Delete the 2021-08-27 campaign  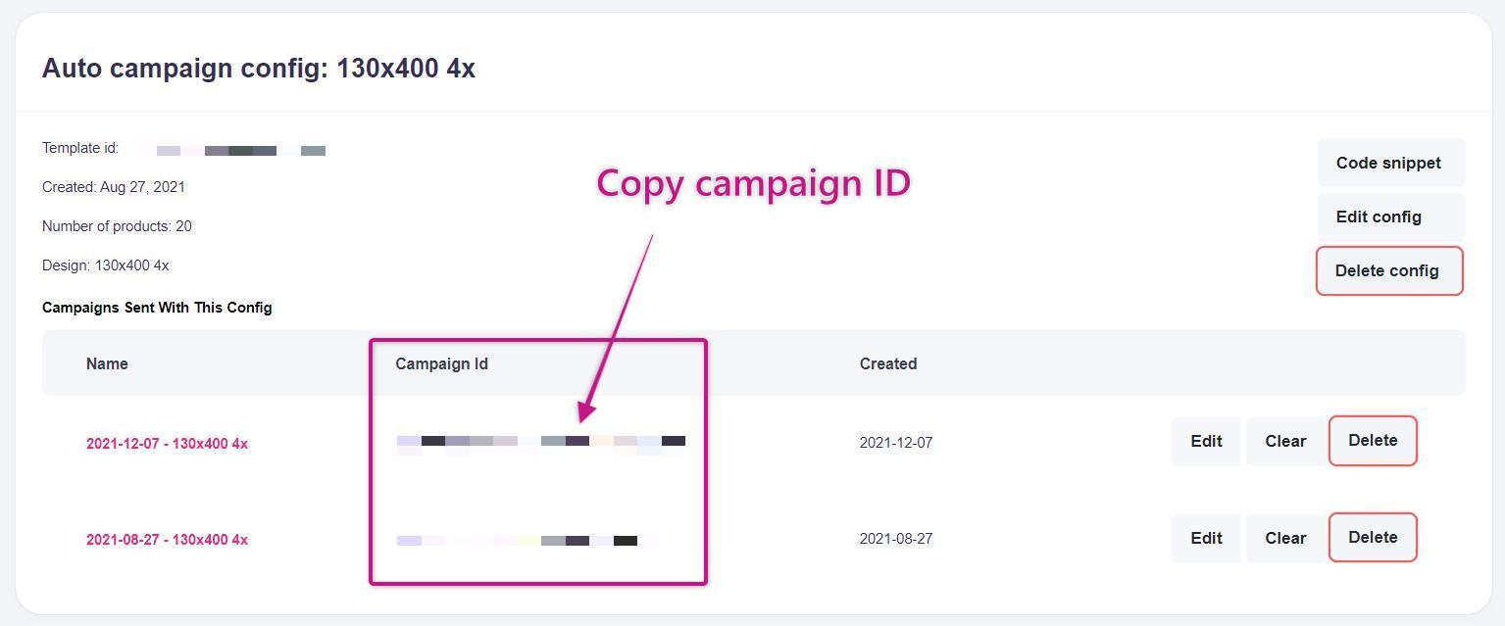(x=1373, y=537)
